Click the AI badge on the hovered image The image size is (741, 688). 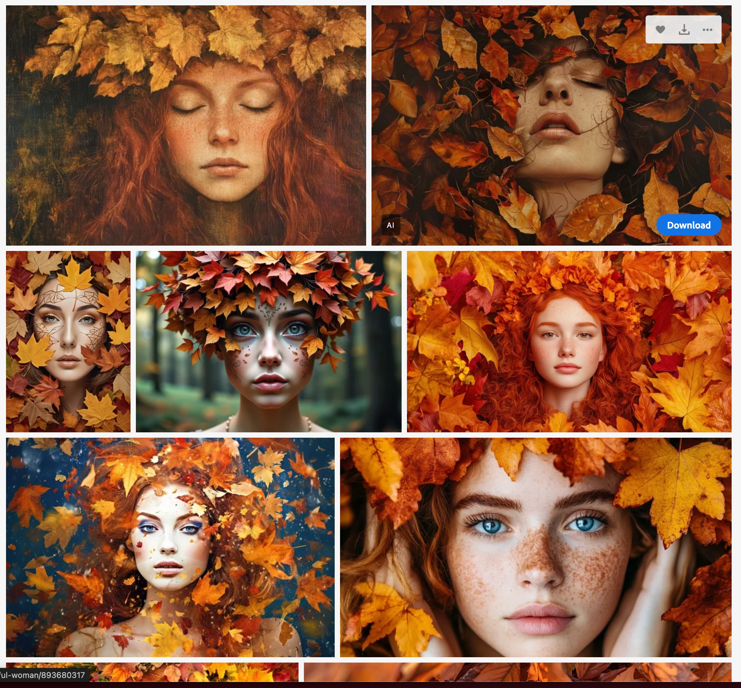click(390, 225)
